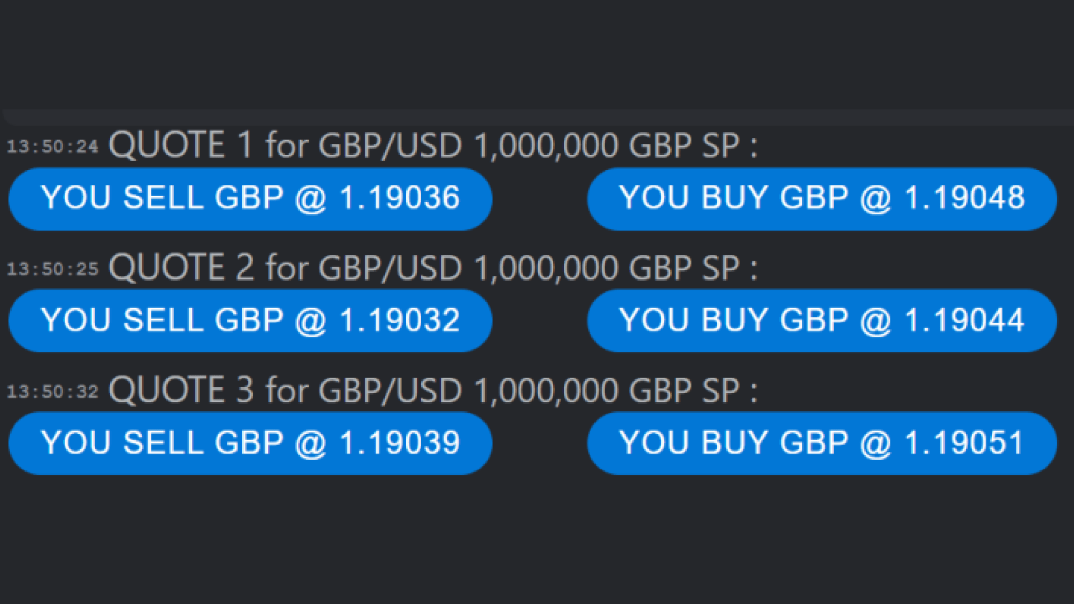Click the 13:50:32 timestamp
1074x604 pixels.
click(x=53, y=391)
